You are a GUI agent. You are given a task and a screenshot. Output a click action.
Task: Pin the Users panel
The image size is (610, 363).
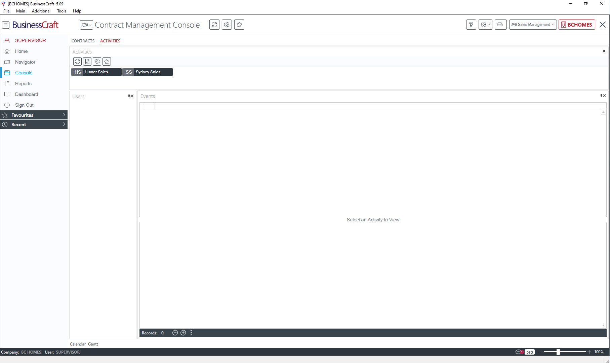coord(129,96)
